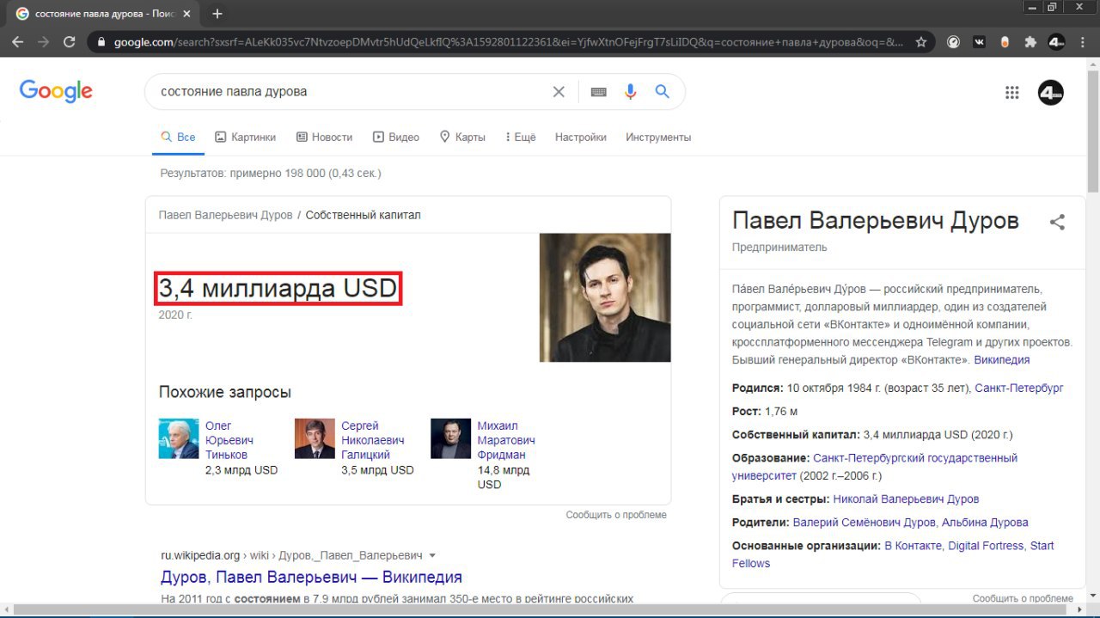
Task: Switch to the Карты tab
Action: coord(462,138)
